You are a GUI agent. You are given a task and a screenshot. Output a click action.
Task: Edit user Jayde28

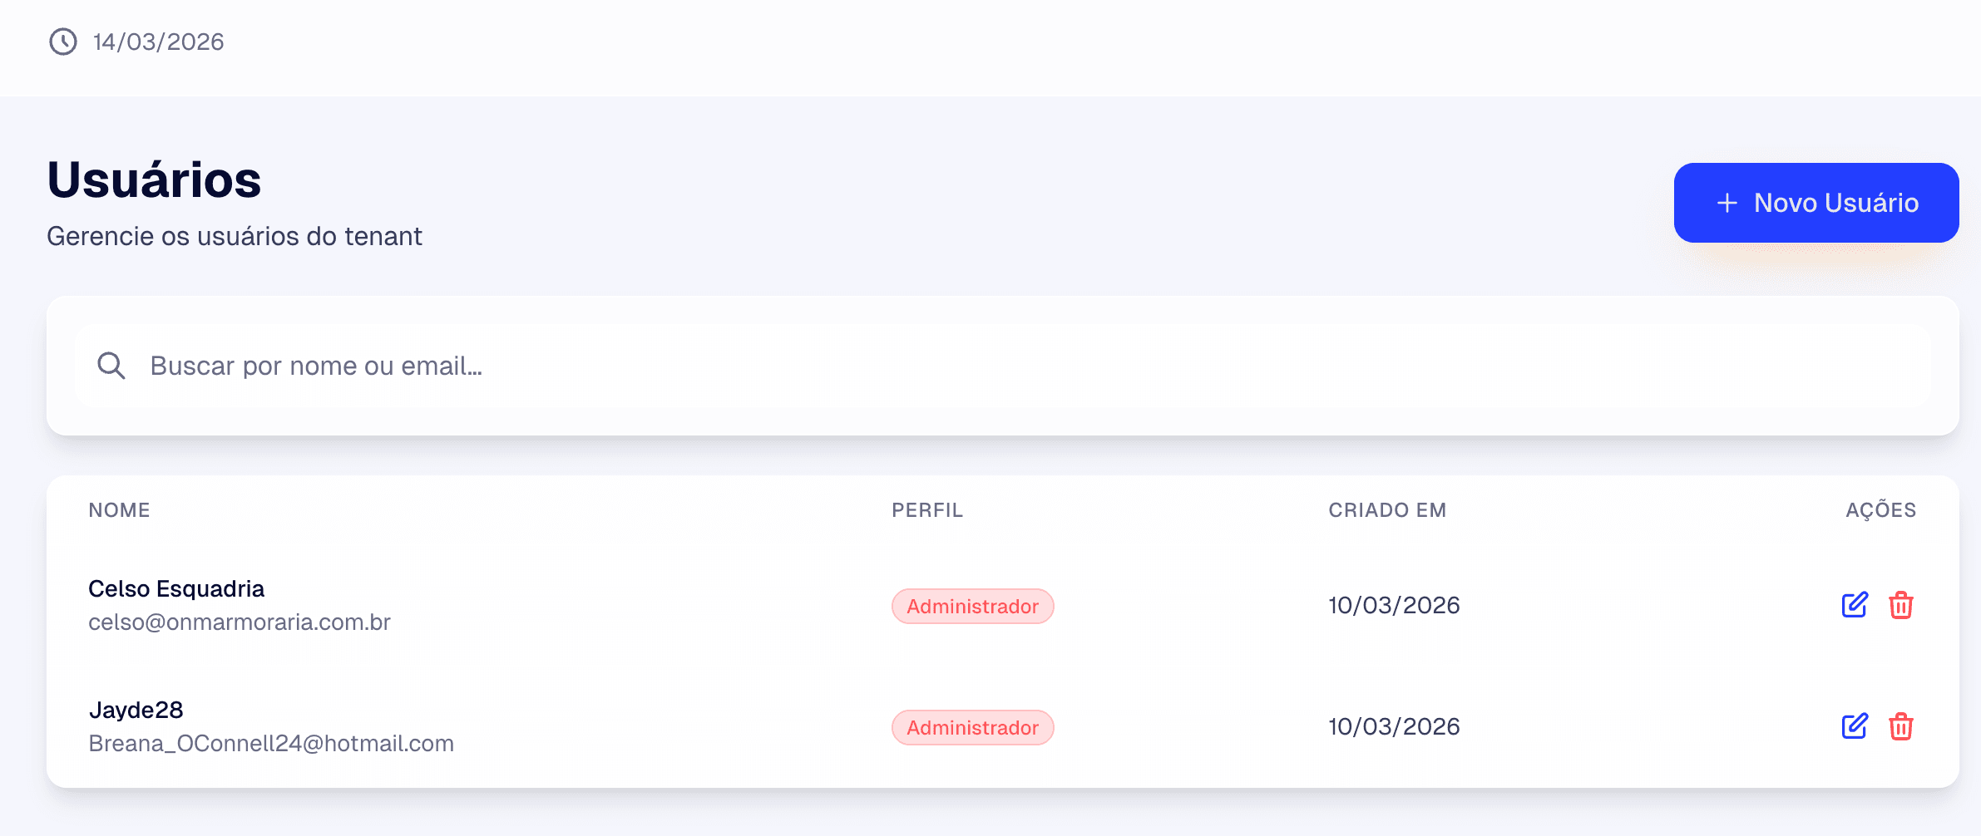click(1854, 726)
